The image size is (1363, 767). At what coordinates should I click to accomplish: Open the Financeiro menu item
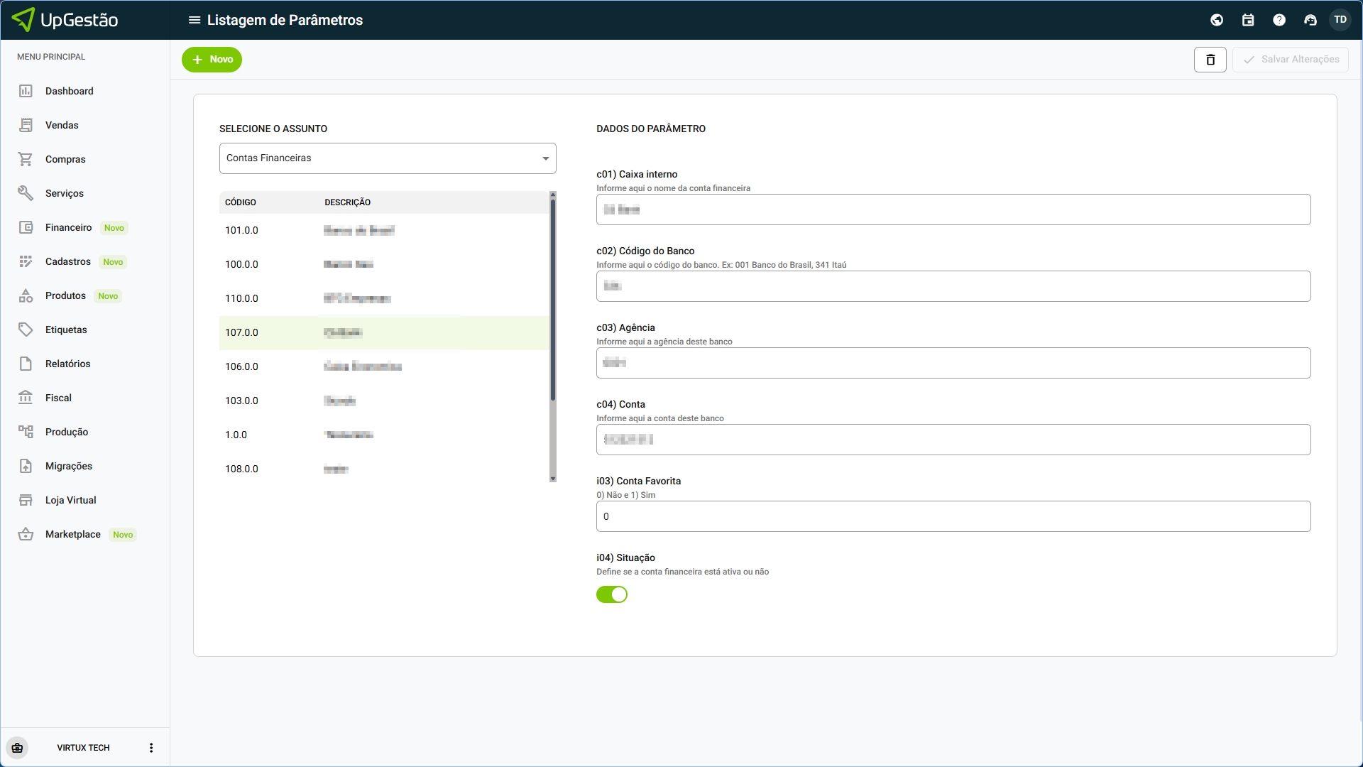(x=69, y=227)
